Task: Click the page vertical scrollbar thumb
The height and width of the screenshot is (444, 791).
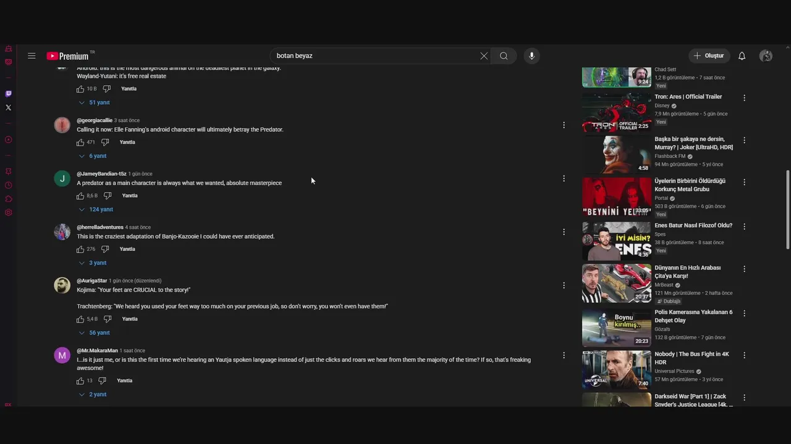Action: coord(787,210)
